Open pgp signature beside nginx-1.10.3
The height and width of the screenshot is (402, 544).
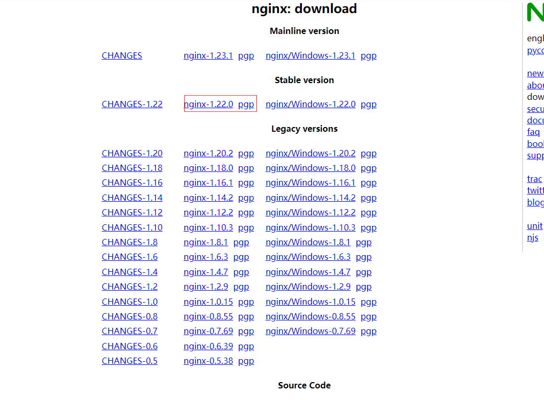click(246, 228)
